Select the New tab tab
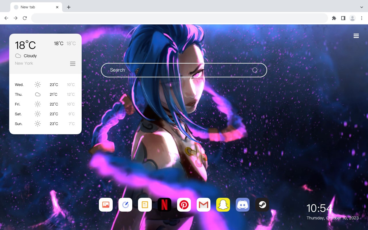This screenshot has height=230, width=368. [36, 7]
